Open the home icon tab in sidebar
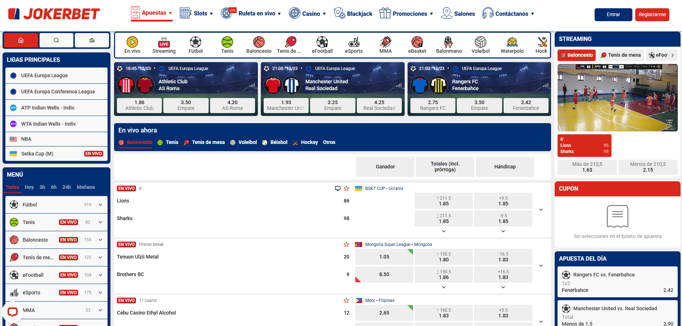This screenshot has width=682, height=326. coord(21,40)
